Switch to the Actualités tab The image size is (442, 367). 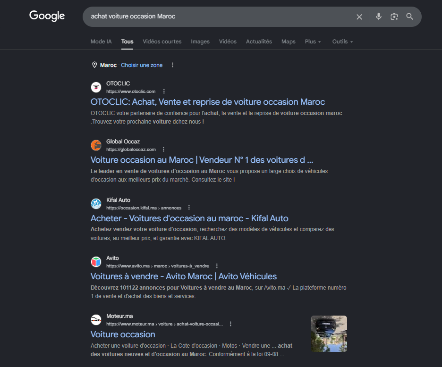click(259, 42)
